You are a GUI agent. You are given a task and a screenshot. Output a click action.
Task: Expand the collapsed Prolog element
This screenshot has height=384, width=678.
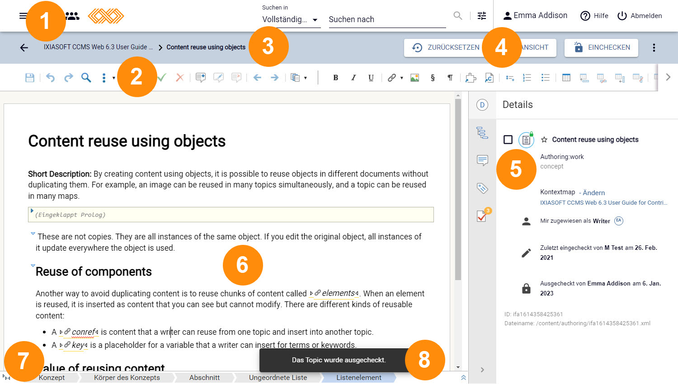pyautogui.click(x=32, y=211)
